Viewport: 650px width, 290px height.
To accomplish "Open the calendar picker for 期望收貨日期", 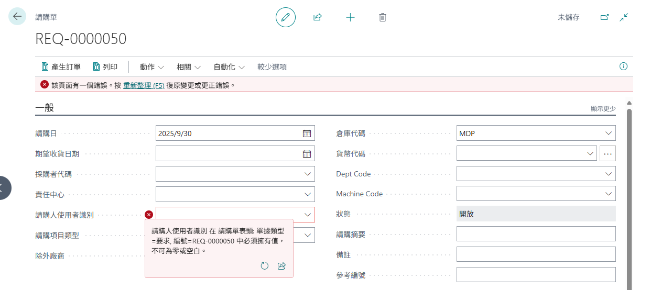I will pos(307,154).
